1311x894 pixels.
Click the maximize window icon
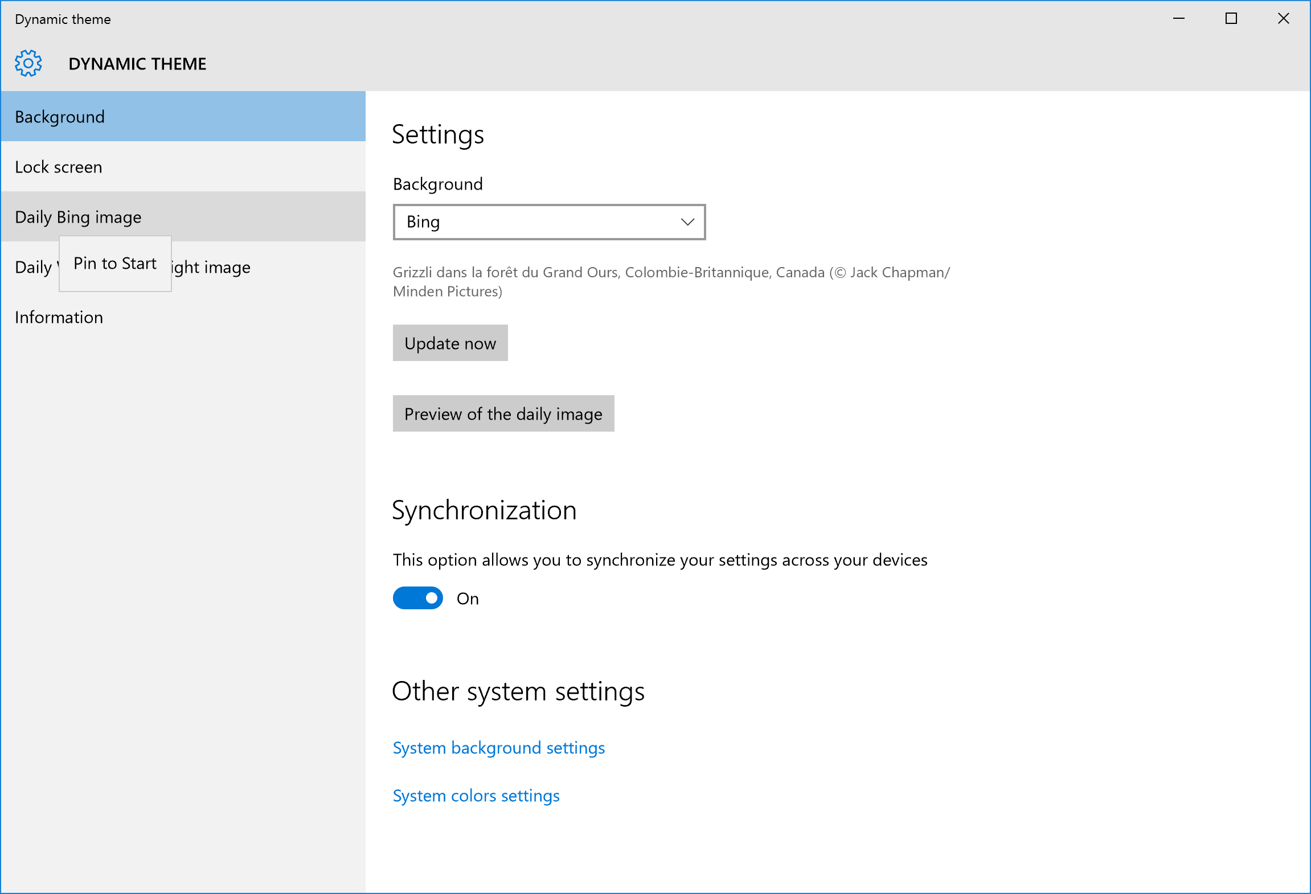pyautogui.click(x=1230, y=18)
